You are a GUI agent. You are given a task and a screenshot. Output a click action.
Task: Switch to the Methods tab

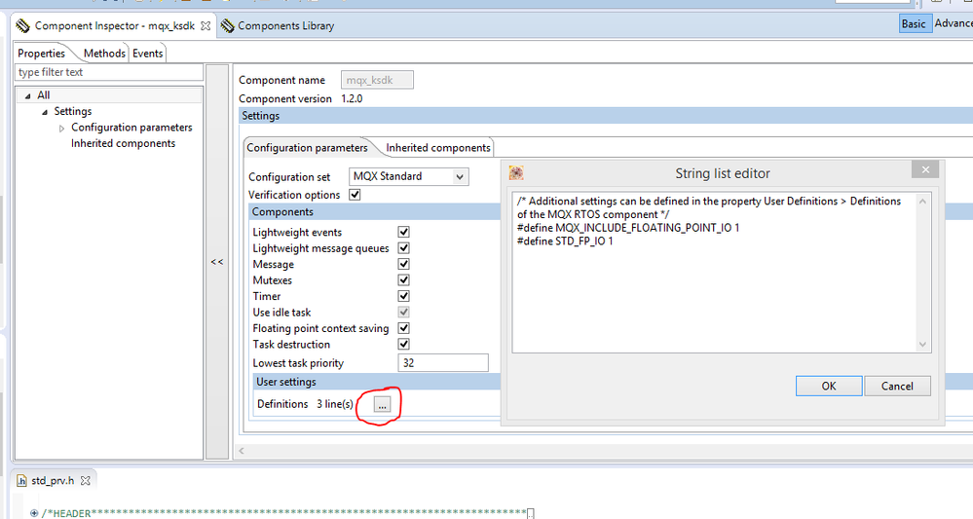[x=104, y=54]
